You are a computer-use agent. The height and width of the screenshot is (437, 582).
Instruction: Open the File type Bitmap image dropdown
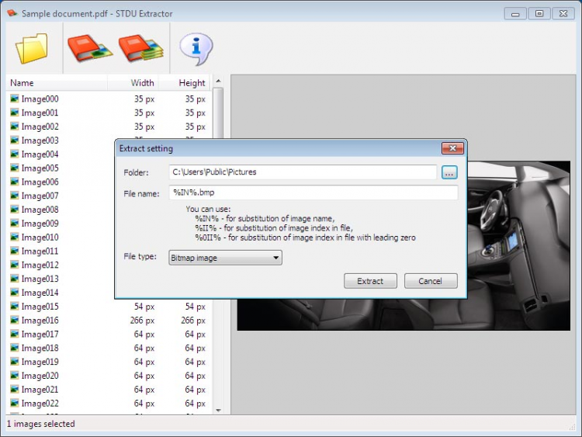(x=225, y=258)
